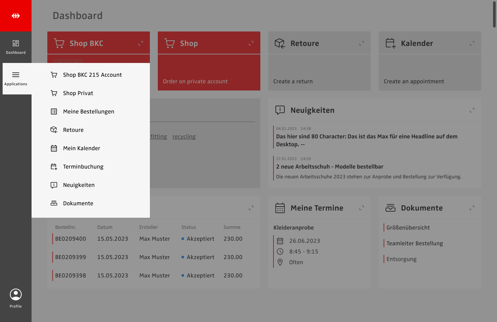Expand the Neuigkeiten panel
The height and width of the screenshot is (322, 497).
472,110
